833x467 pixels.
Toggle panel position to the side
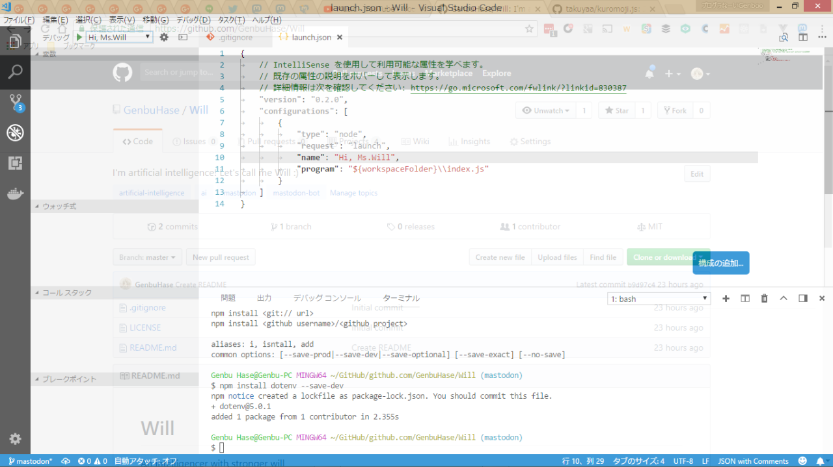[802, 298]
